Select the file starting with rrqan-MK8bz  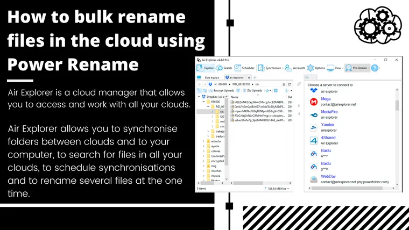258,111
